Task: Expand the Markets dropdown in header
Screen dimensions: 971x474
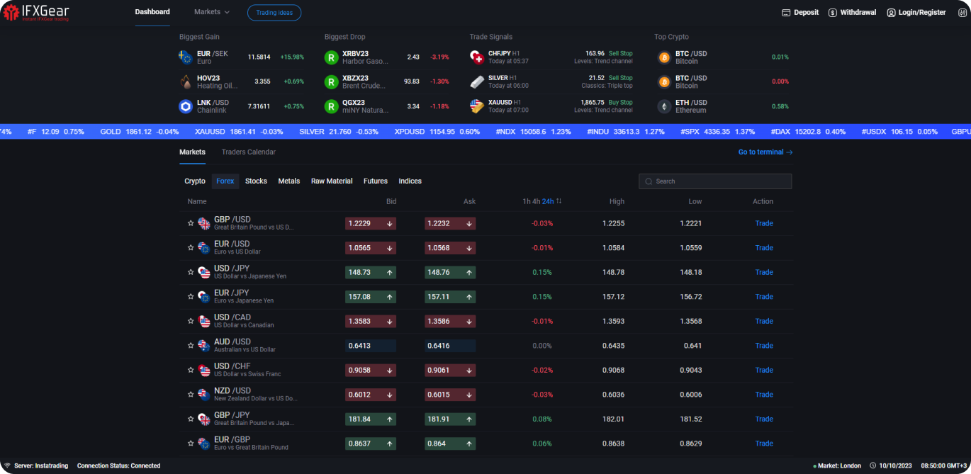Action: (212, 12)
